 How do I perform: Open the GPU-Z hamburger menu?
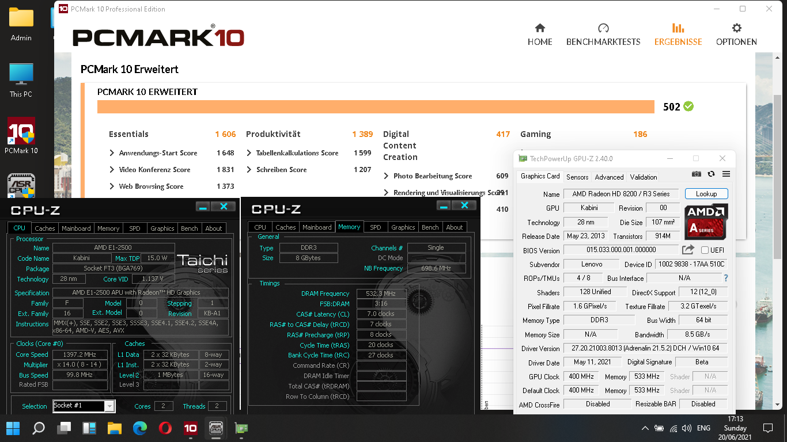click(726, 174)
